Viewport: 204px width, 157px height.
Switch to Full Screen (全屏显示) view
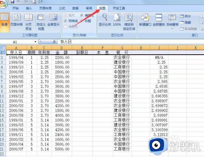point(53,20)
